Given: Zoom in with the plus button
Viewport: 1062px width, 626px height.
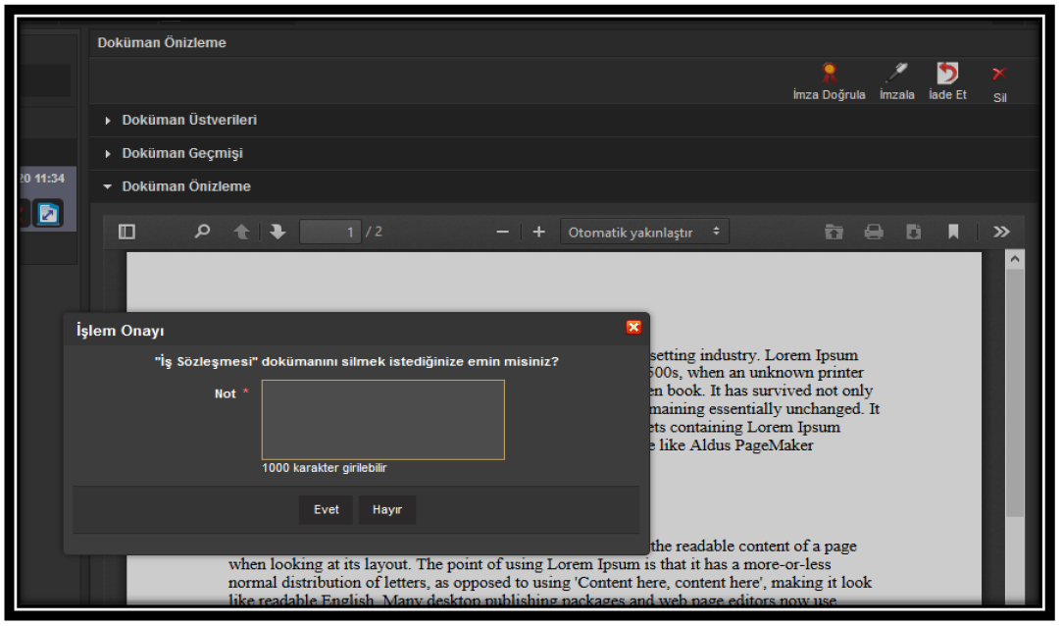Looking at the screenshot, I should pos(538,232).
